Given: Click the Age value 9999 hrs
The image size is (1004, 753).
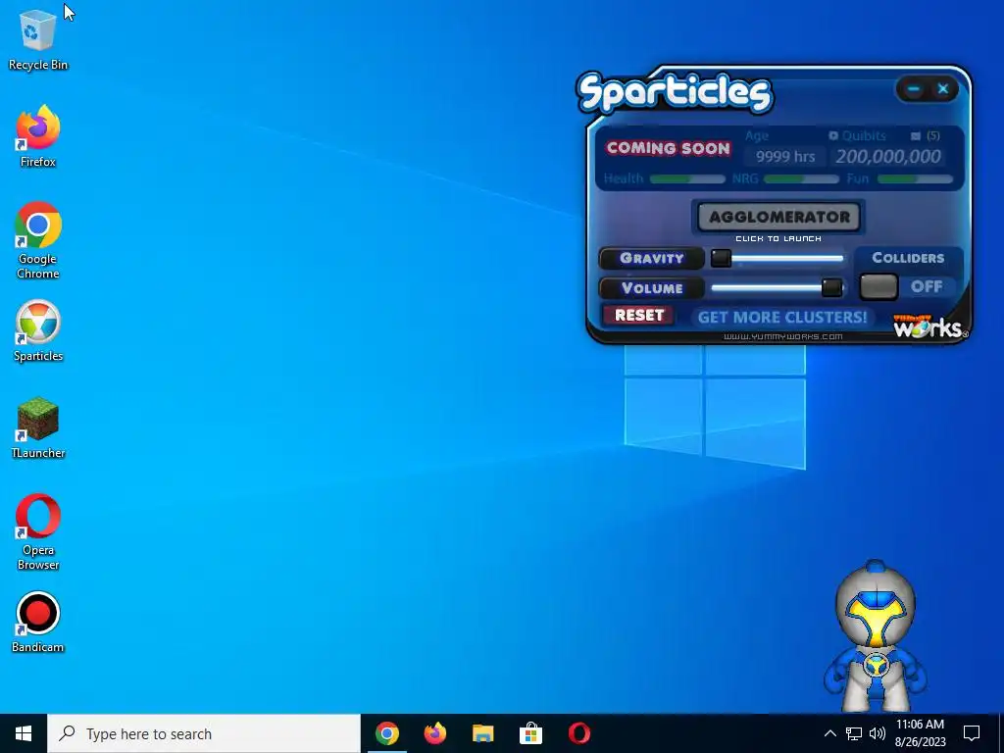Looking at the screenshot, I should 785,156.
